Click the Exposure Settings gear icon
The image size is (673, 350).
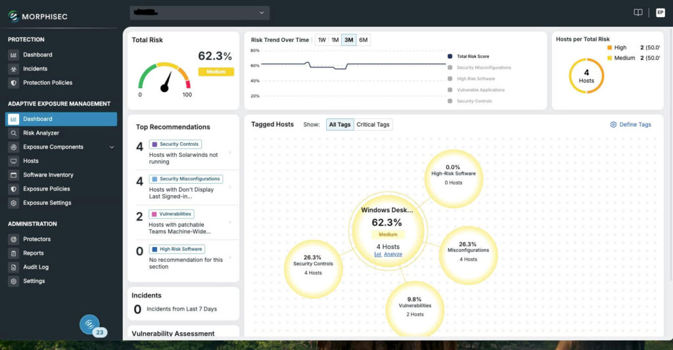click(x=13, y=203)
